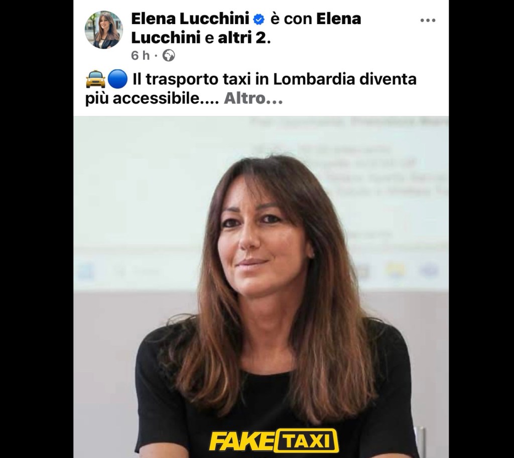Click tagged "Lucchini" name on second line

pyautogui.click(x=166, y=38)
